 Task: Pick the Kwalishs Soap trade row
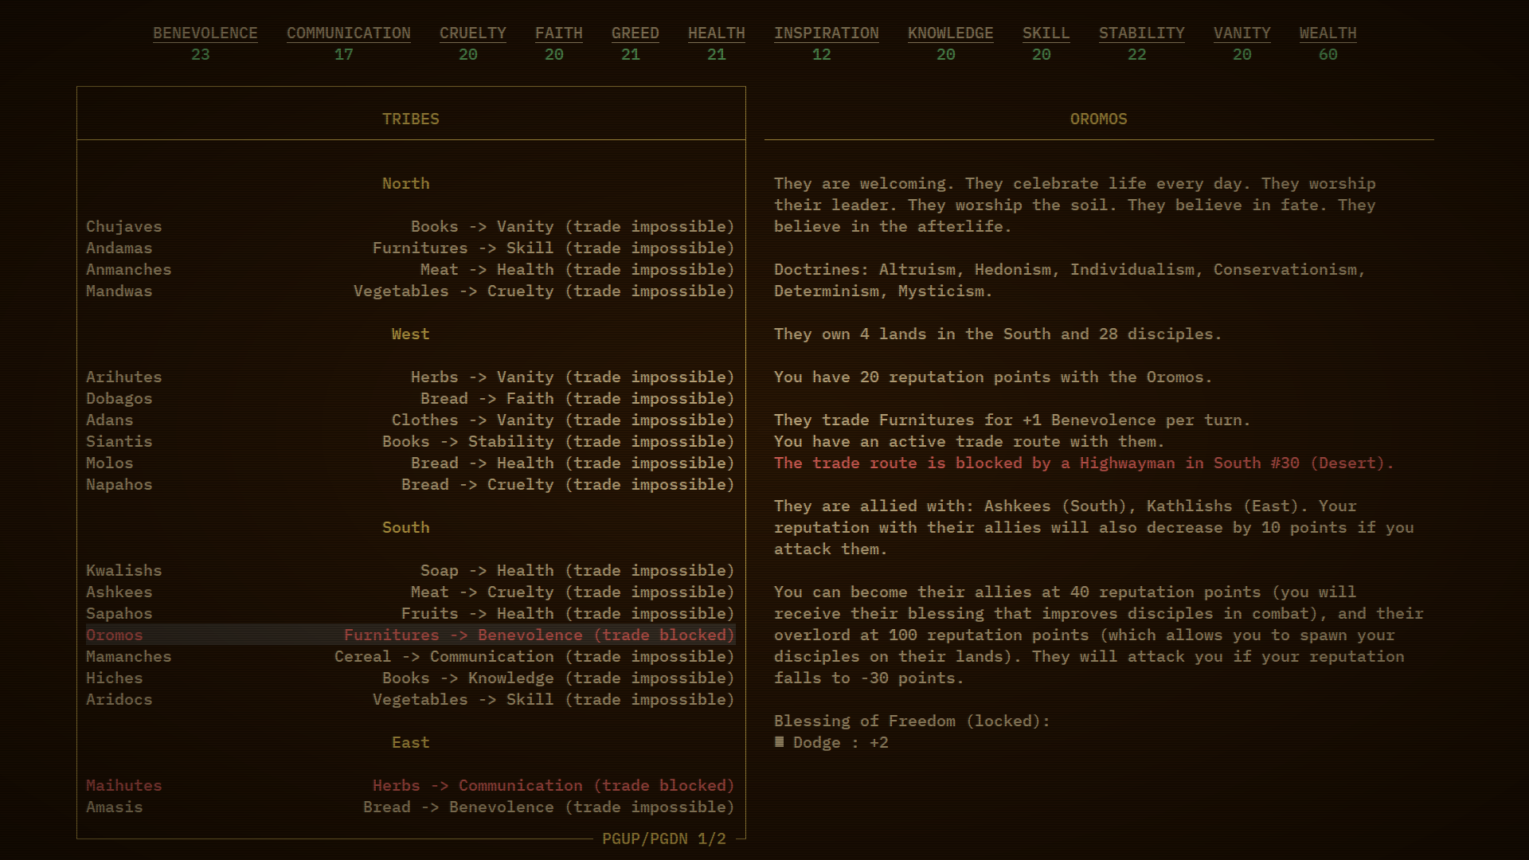(410, 571)
